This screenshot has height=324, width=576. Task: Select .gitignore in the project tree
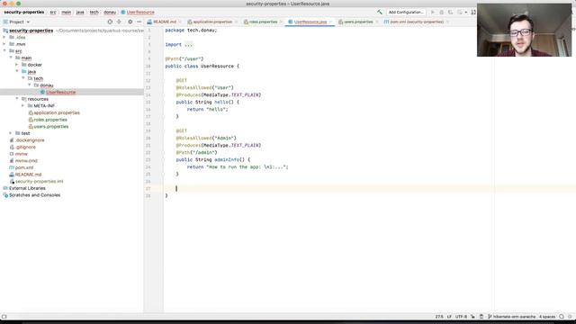25,147
